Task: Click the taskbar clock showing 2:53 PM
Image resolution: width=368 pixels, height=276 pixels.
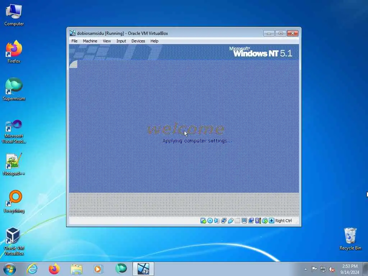Action: pyautogui.click(x=350, y=269)
